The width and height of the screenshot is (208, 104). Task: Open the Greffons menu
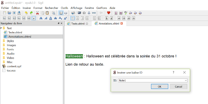pos(102,8)
